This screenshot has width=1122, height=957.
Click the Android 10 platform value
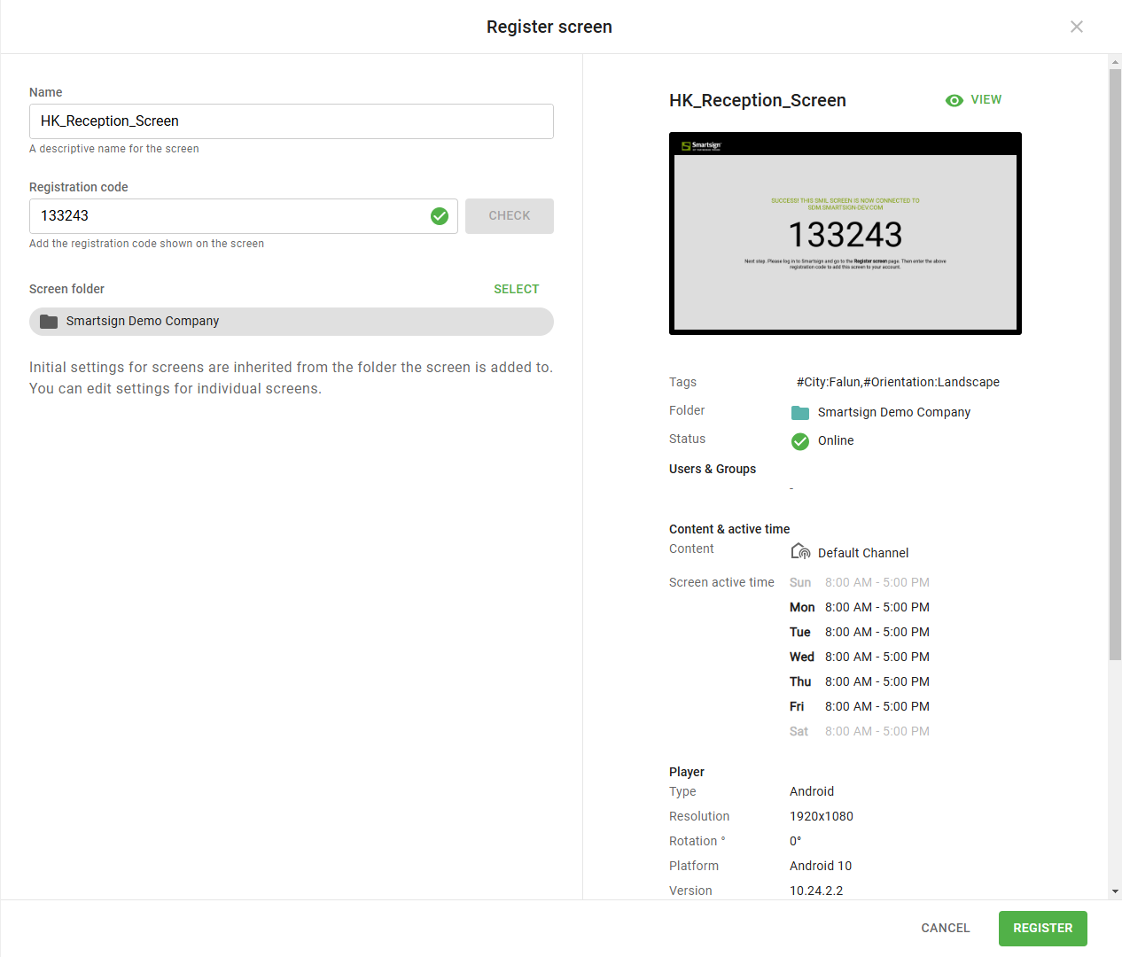pos(821,866)
